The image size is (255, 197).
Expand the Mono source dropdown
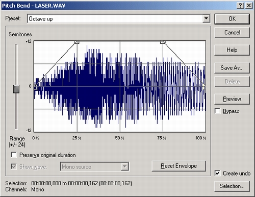[x=125, y=166]
